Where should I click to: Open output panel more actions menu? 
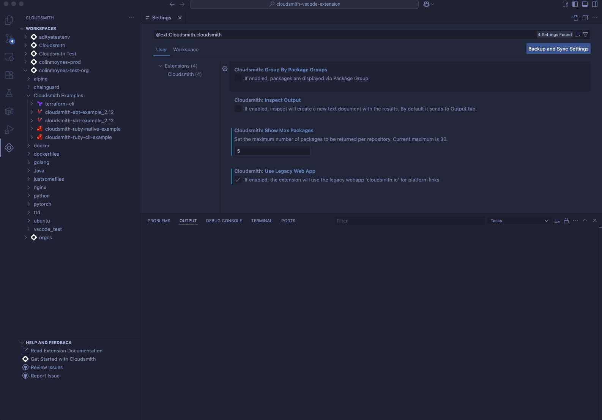pos(575,221)
